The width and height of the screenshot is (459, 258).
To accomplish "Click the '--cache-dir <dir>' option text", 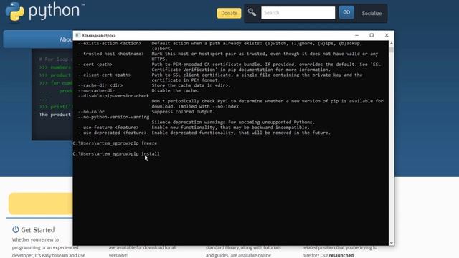I will tap(100, 85).
